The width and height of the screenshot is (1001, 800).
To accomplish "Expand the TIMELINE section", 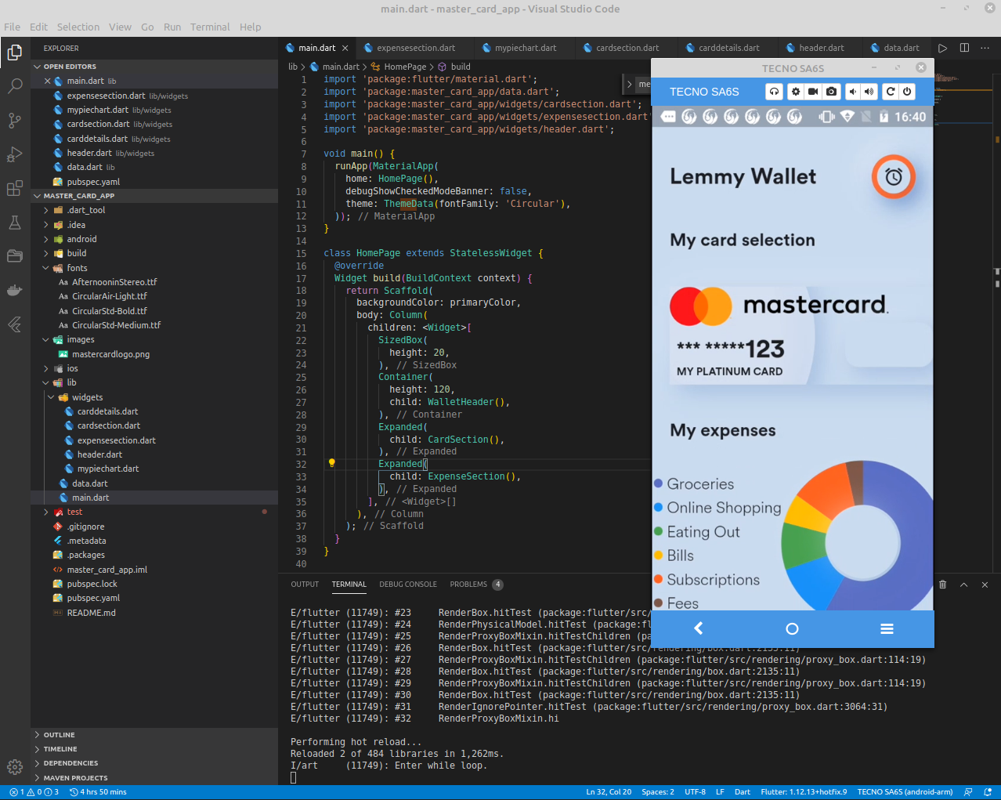I will (154, 749).
